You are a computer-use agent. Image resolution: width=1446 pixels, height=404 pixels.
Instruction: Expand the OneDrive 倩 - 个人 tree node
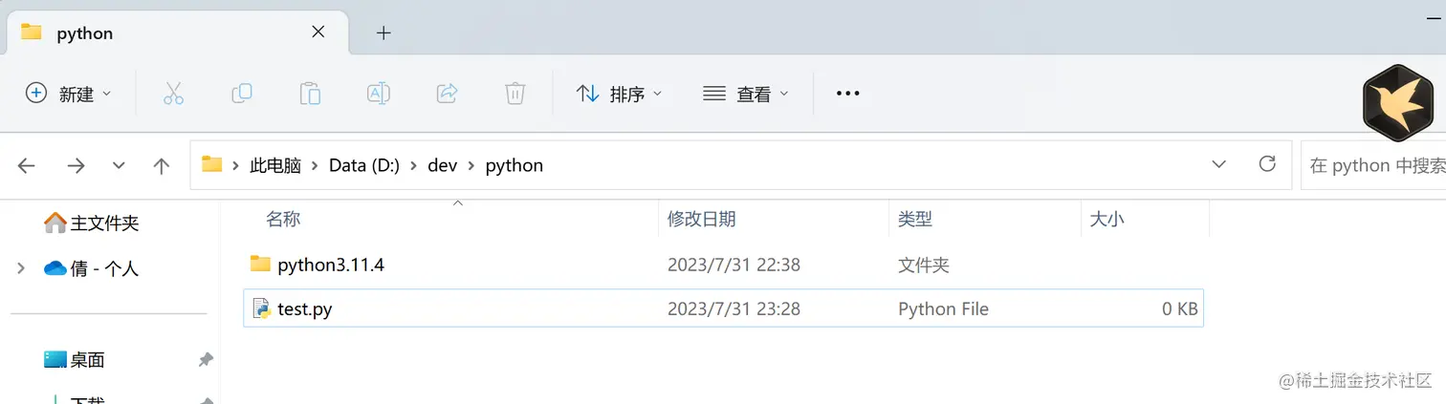pos(21,269)
